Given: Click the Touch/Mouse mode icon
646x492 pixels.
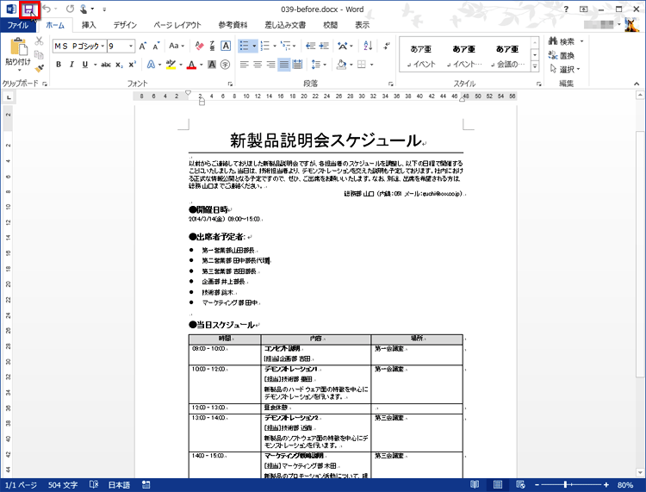Looking at the screenshot, I should [84, 9].
